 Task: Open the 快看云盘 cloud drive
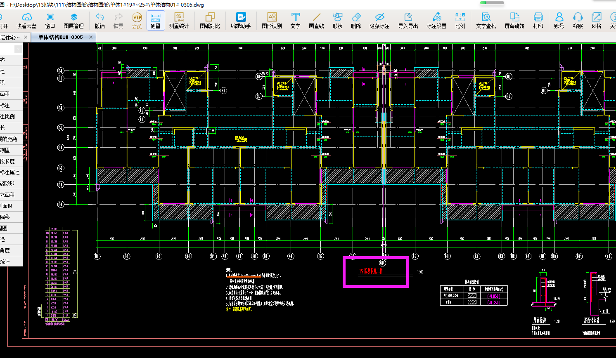tap(26, 20)
